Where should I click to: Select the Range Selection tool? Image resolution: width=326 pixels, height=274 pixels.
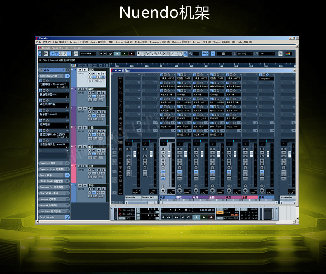(143, 54)
